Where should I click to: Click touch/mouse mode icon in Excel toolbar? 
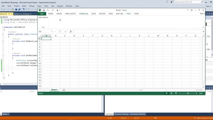tap(57, 10)
